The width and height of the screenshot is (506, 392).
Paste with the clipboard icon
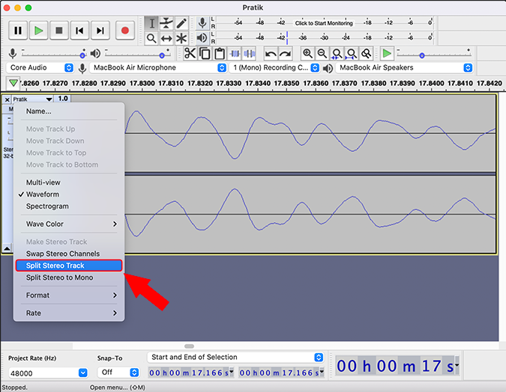click(220, 53)
